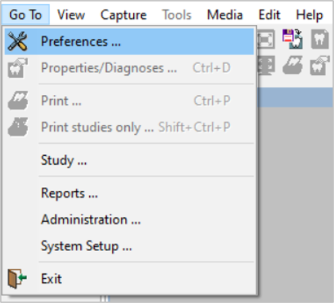Click the door icon beside Exit
The height and width of the screenshot is (303, 334).
[17, 279]
